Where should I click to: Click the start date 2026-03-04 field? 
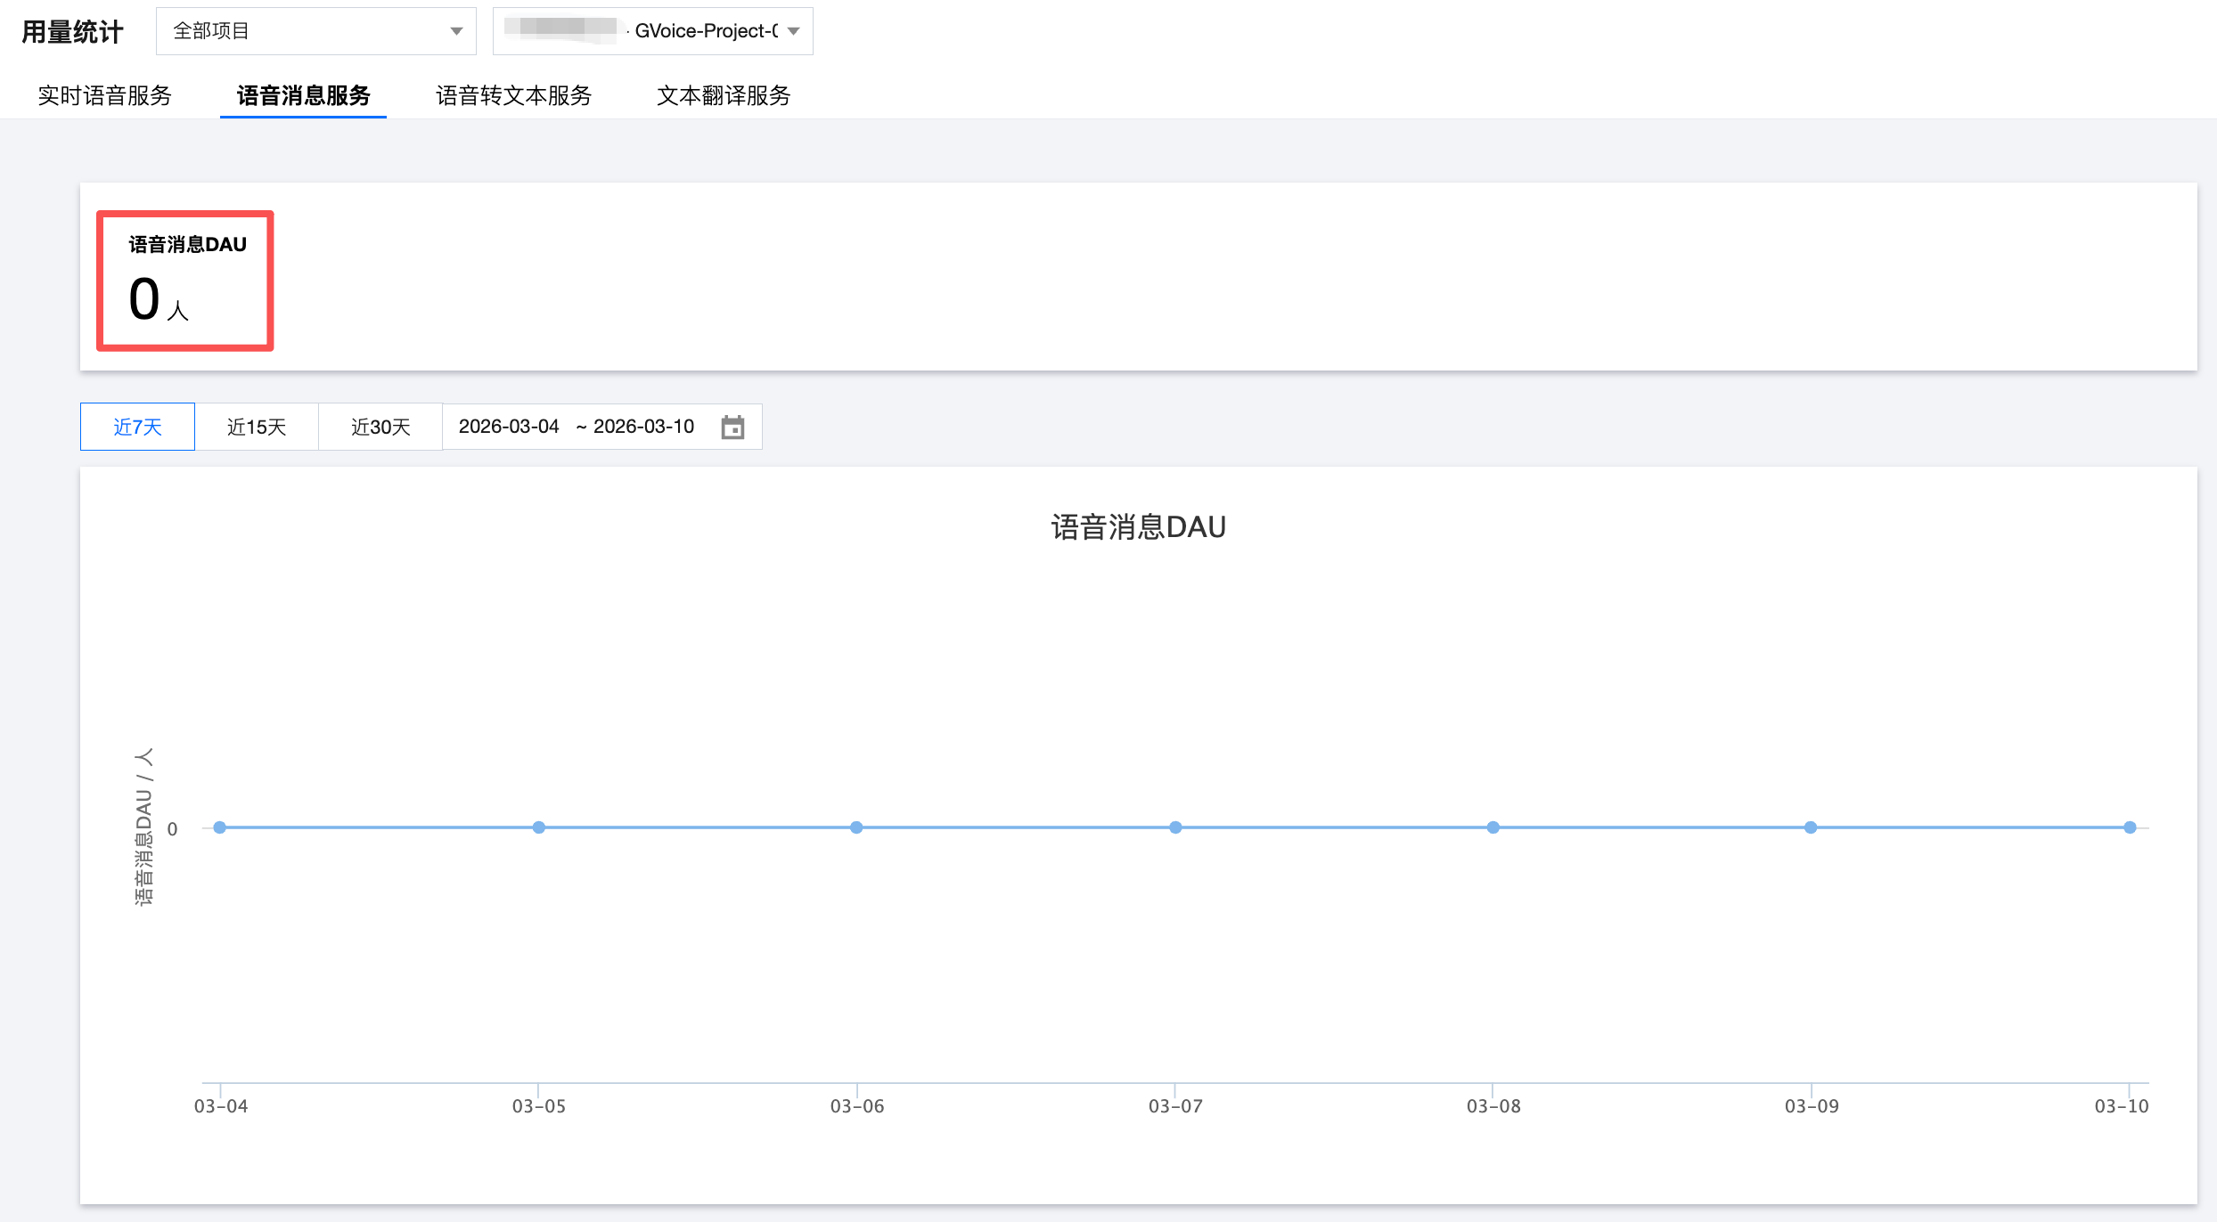click(509, 427)
